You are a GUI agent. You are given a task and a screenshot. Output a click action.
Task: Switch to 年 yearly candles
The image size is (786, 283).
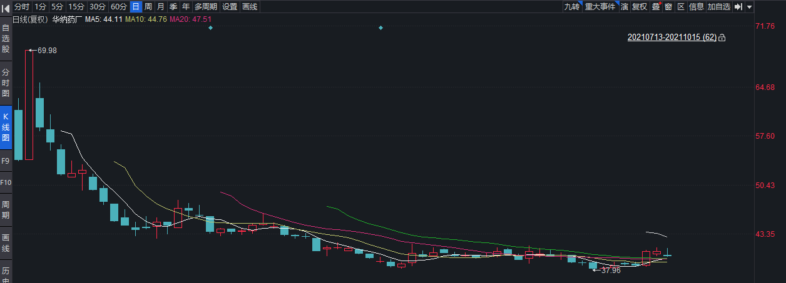coord(186,6)
